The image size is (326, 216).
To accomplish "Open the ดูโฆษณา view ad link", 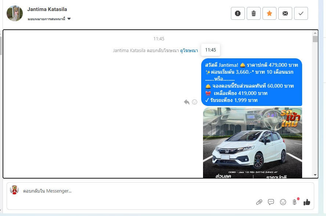I will click(x=189, y=51).
